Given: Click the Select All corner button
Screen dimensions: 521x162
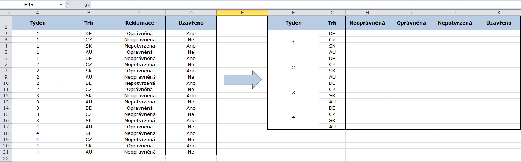Looking at the screenshot, I should [6, 13].
